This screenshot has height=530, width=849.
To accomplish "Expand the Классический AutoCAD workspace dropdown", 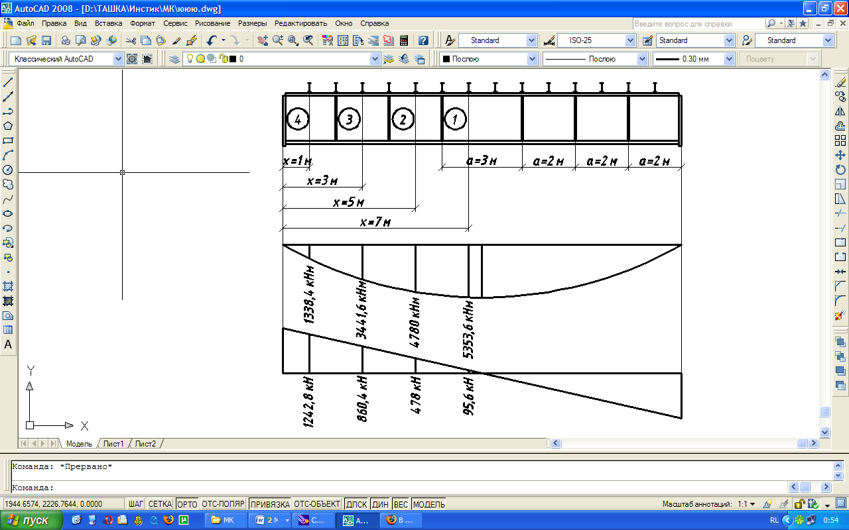I will (119, 59).
